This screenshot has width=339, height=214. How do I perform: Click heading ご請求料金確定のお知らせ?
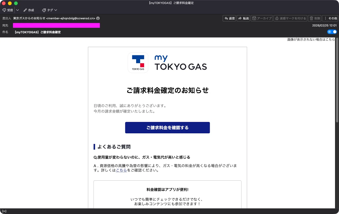(x=168, y=90)
